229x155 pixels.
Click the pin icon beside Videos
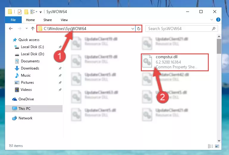[60, 90]
